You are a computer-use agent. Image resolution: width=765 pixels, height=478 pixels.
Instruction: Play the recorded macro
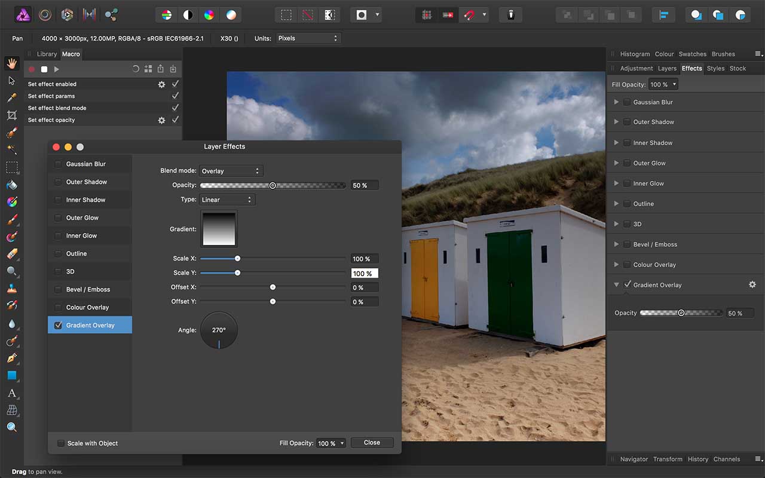tap(57, 69)
